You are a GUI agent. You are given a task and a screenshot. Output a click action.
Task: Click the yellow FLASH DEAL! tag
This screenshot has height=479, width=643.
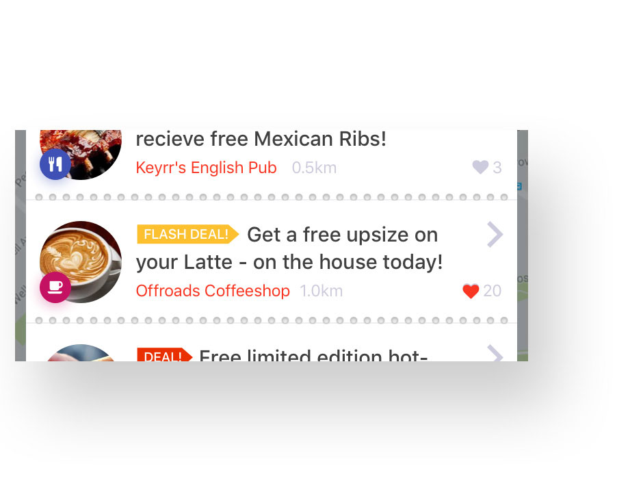point(187,234)
